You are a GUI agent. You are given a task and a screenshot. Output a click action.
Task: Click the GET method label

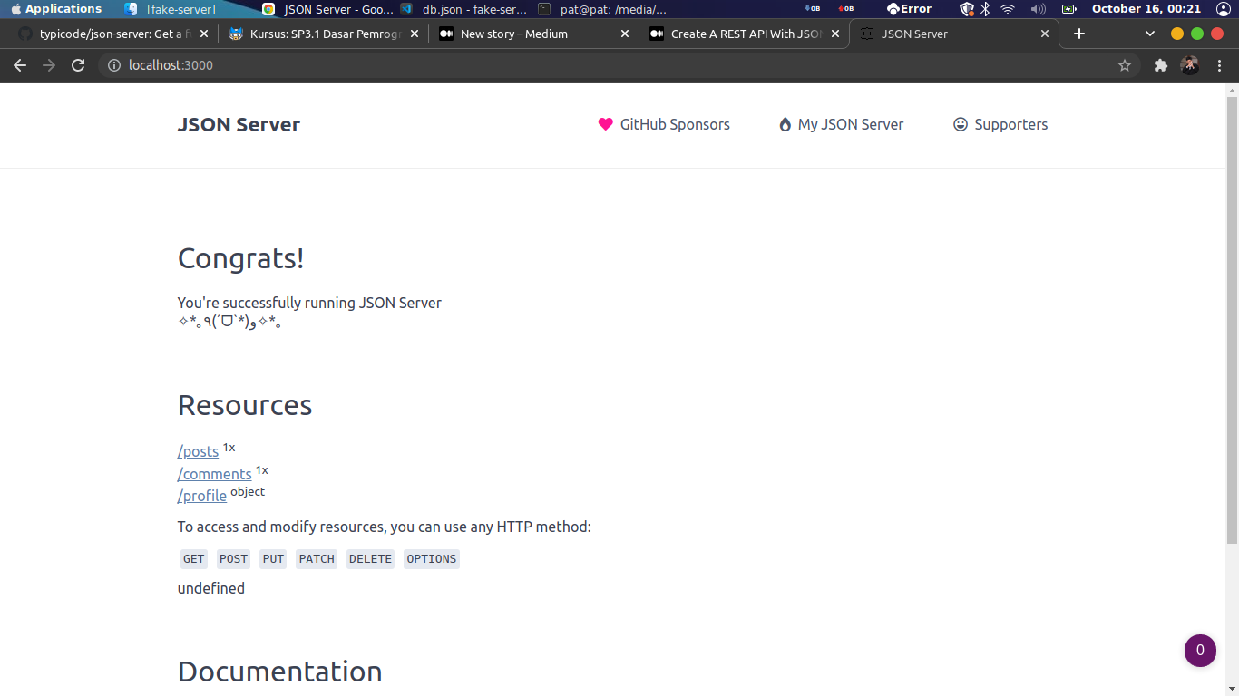tap(194, 559)
